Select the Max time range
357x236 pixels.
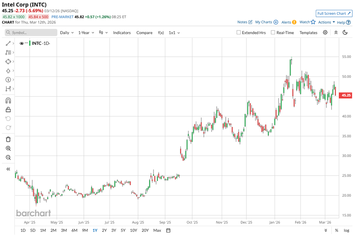(157, 231)
